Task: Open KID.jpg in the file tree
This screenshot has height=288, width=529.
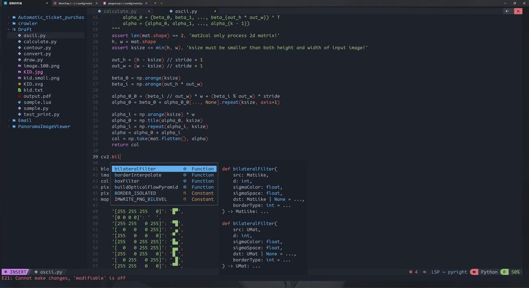Action: pos(33,72)
